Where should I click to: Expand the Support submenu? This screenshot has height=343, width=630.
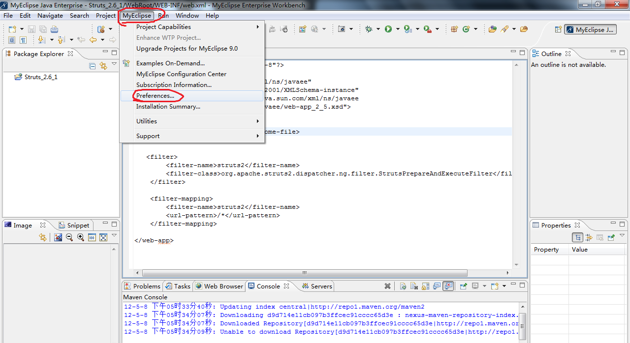click(192, 136)
